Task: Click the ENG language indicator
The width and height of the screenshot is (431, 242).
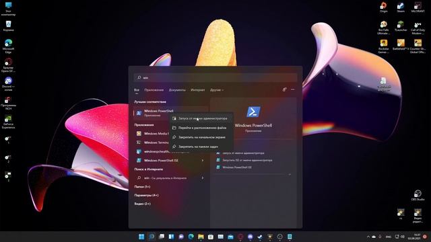Action: (x=388, y=237)
